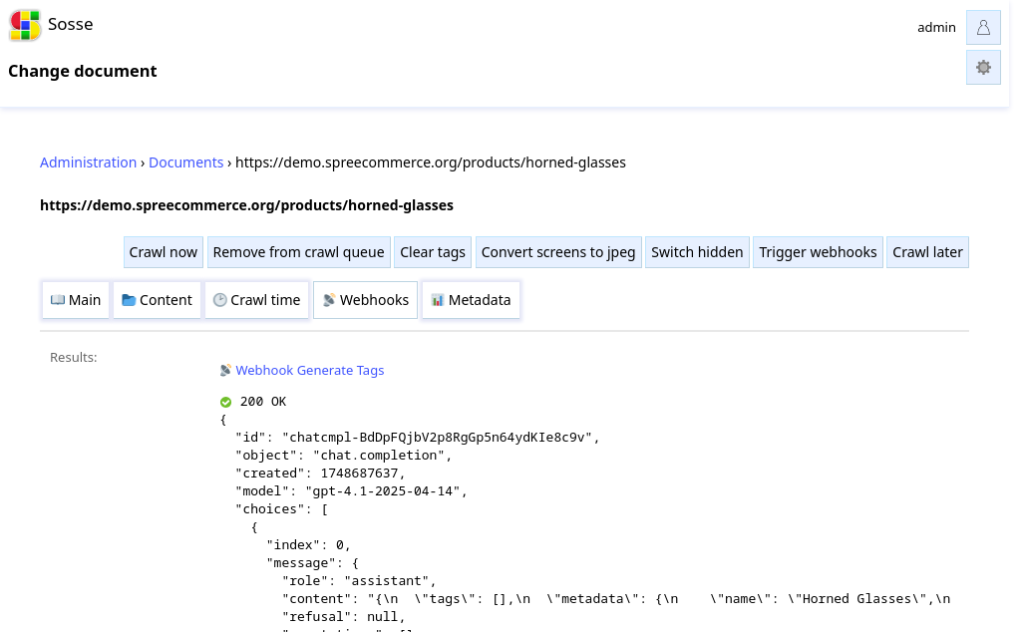Click the admin username text
Screen dimensions: 1021x632
coord(936,27)
